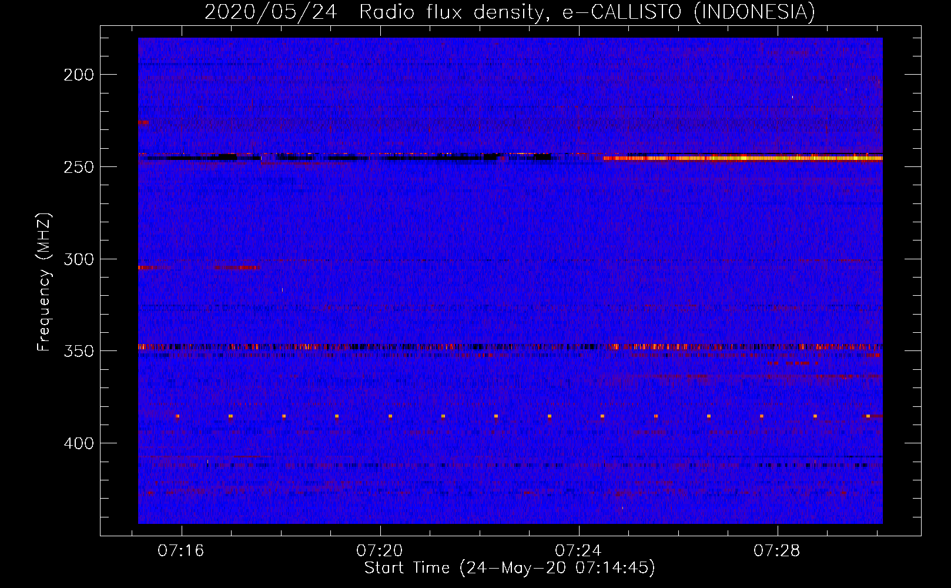Click the 'Start Time (24-May-20 07:14:45)' label
The image size is (951, 588).
tap(510, 568)
